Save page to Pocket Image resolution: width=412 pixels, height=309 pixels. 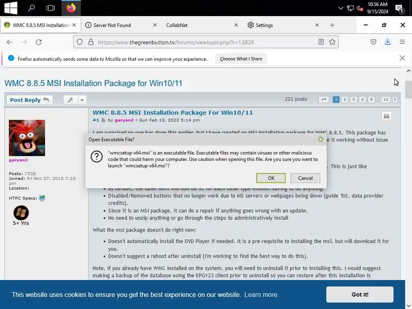click(x=373, y=42)
